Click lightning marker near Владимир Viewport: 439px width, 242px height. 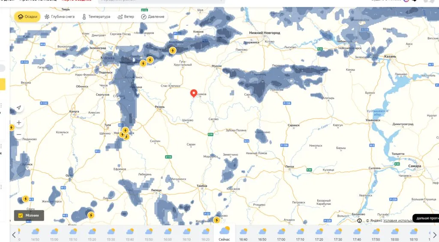[172, 50]
